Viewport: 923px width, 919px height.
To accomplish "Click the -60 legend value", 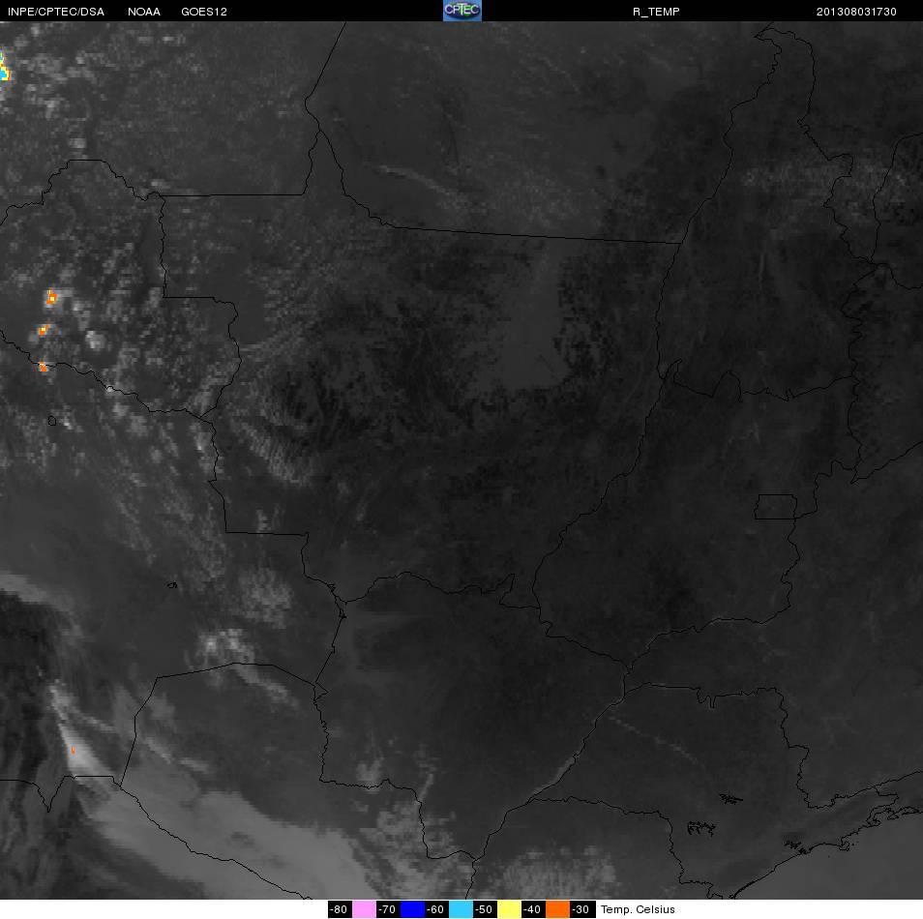I will coord(435,909).
